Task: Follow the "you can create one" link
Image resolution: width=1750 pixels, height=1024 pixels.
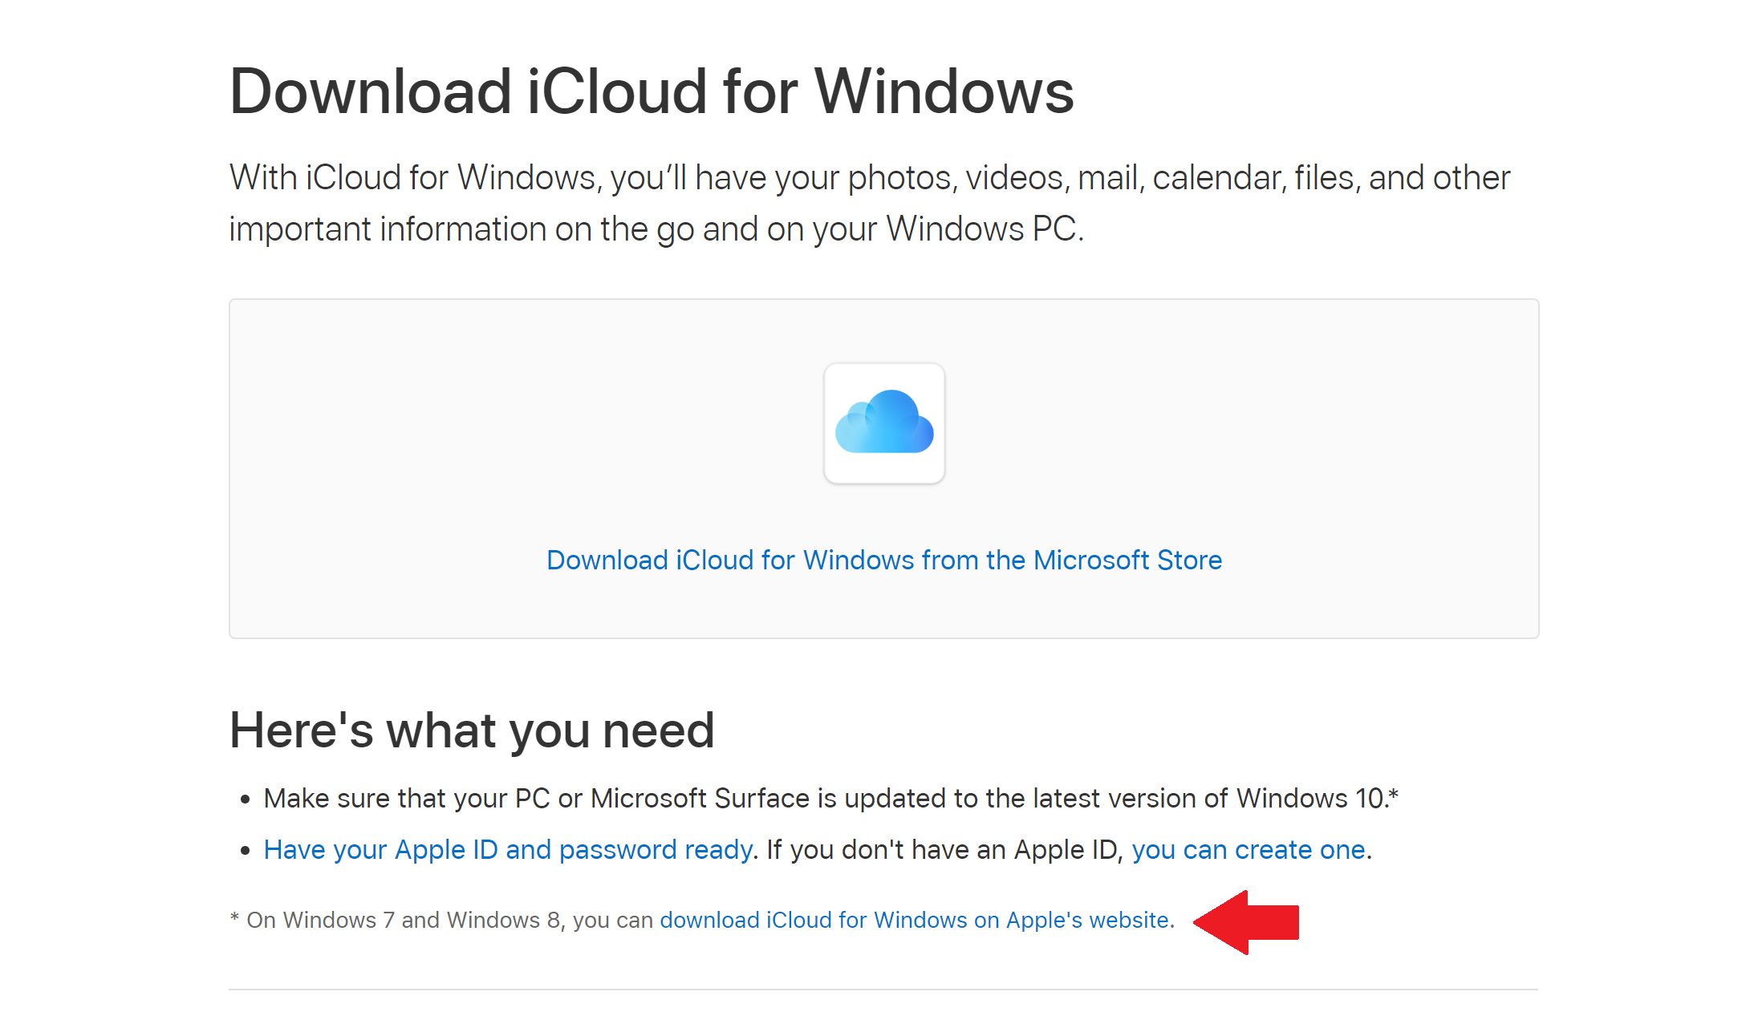Action: click(1248, 849)
